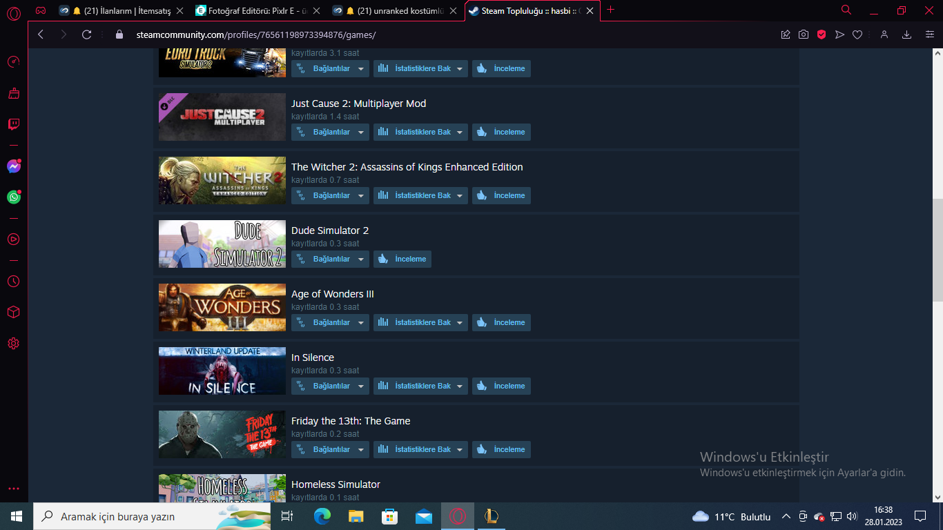Launch Microsoft Edge from the taskbar

322,516
